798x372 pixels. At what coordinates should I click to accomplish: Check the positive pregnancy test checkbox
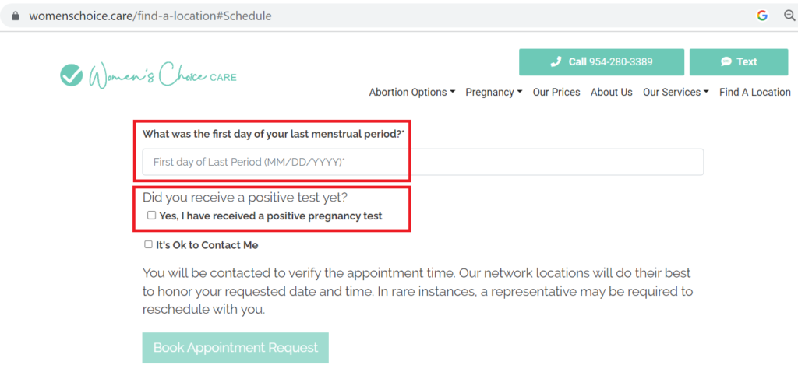pos(151,216)
